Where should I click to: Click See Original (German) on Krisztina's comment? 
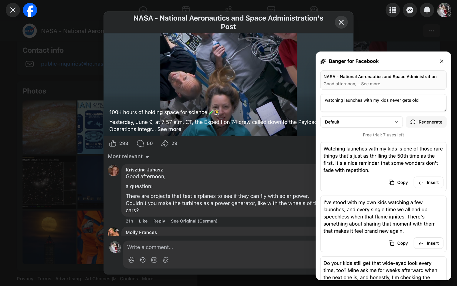coord(194,221)
